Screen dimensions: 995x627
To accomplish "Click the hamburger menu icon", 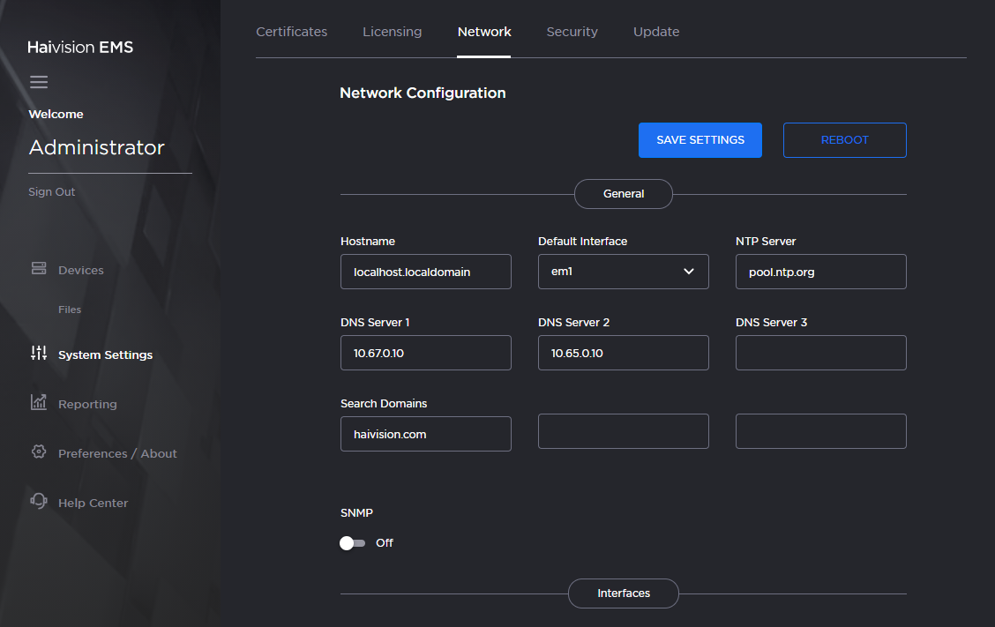I will (x=39, y=81).
